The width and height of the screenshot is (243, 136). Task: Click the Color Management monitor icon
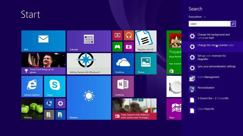coord(192,79)
